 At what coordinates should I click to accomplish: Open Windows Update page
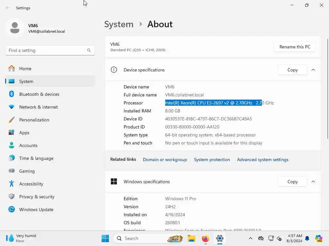point(50,209)
